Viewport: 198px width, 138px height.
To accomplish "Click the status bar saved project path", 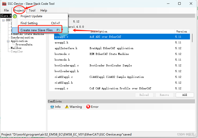I will coord(66,135).
